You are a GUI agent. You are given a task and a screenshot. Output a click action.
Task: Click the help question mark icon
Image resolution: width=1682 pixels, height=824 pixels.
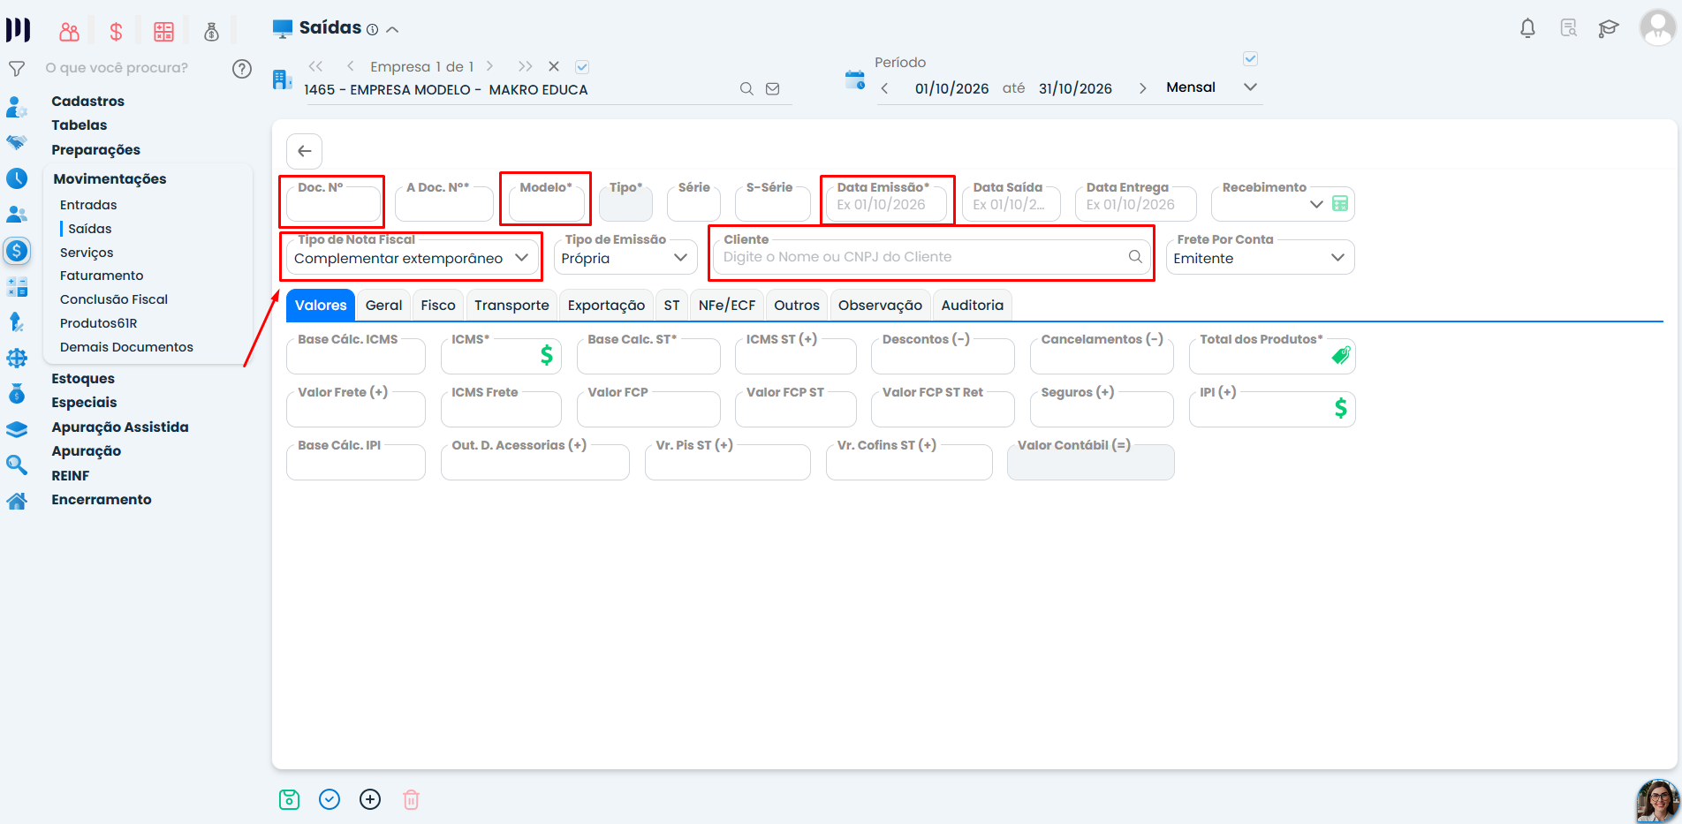pyautogui.click(x=242, y=69)
